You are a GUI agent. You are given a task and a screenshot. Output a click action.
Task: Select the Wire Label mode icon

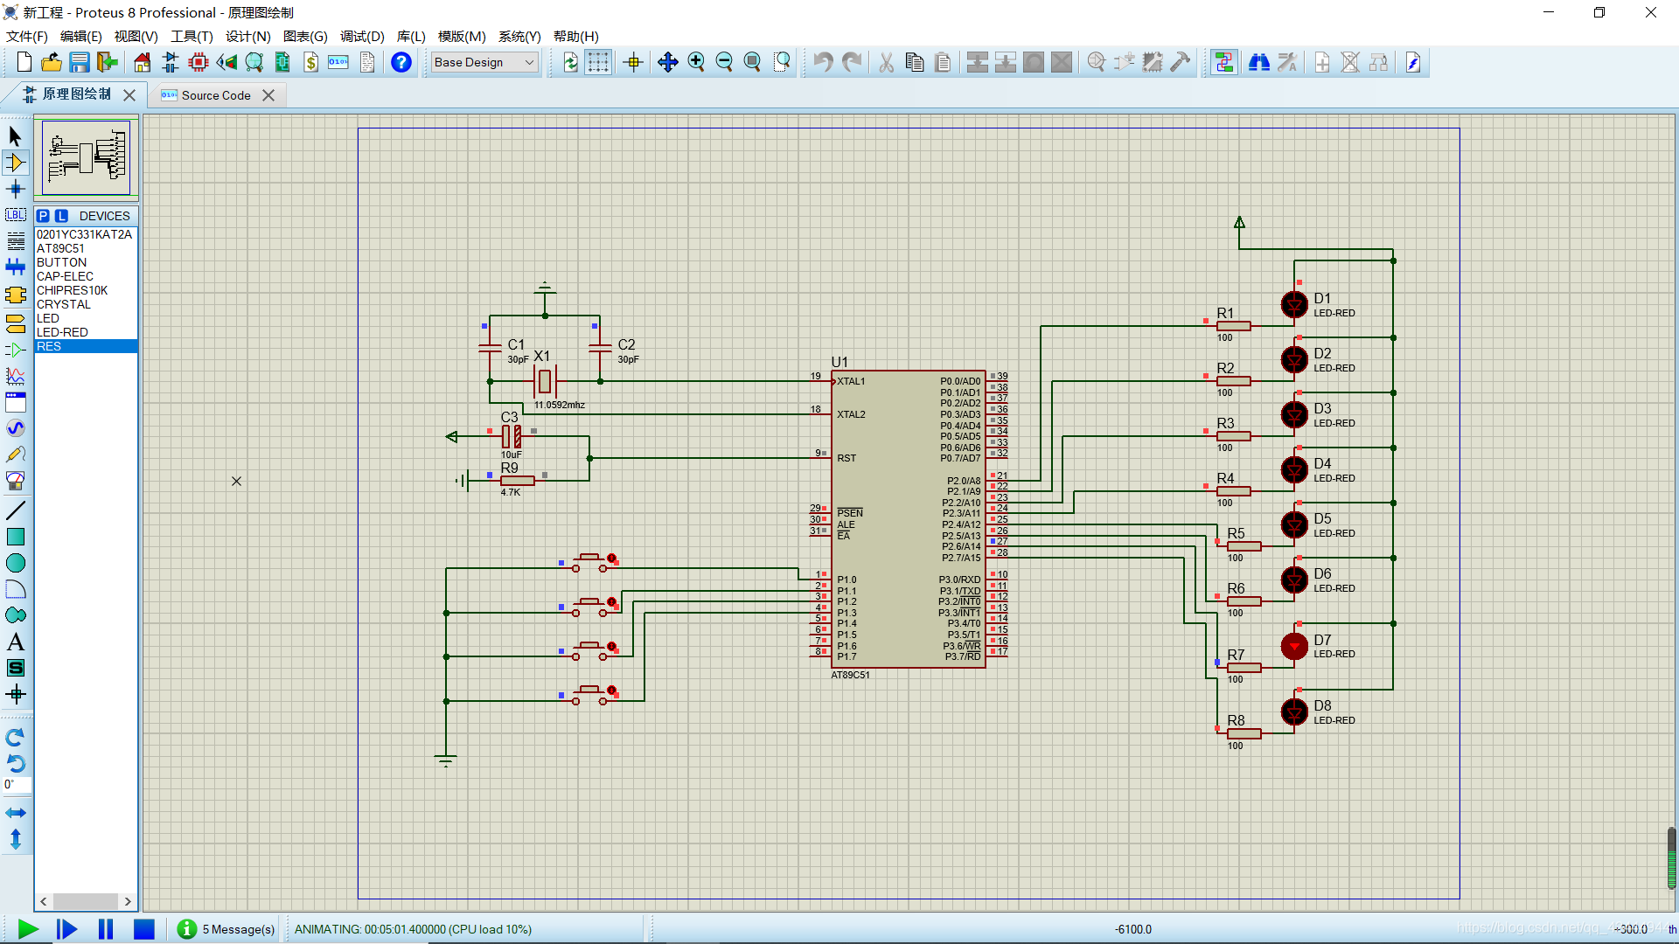pos(16,215)
